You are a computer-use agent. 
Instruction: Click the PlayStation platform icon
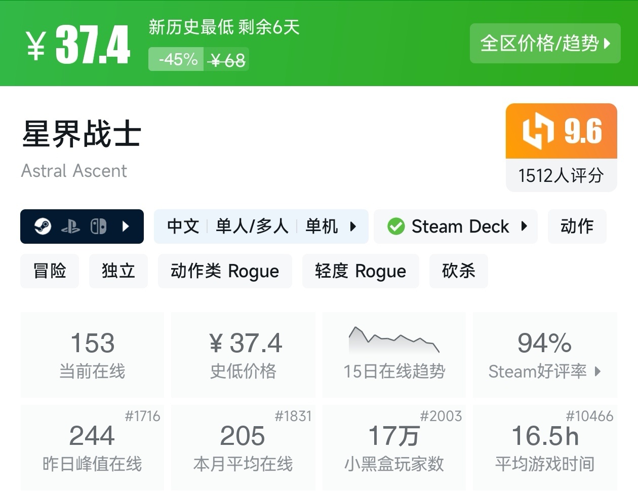click(71, 226)
